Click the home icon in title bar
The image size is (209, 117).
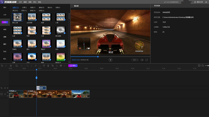pos(206,2)
